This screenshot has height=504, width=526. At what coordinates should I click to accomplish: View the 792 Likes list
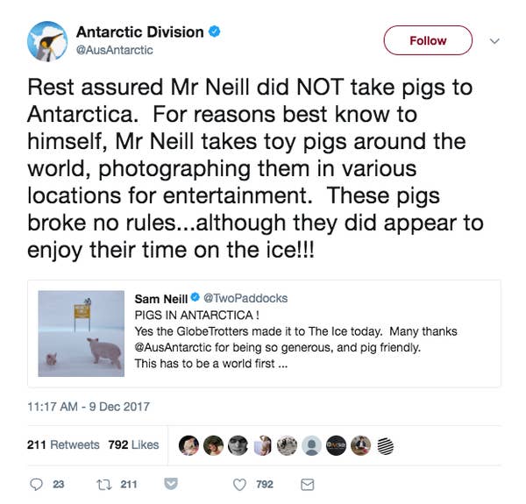click(133, 444)
